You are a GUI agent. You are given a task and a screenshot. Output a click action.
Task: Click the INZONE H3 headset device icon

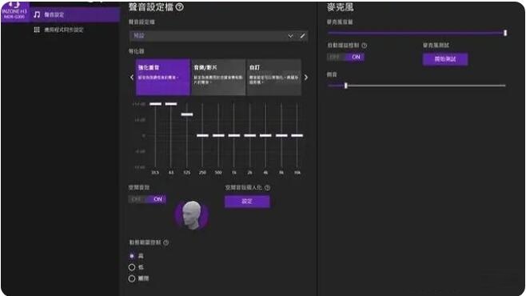(x=14, y=11)
